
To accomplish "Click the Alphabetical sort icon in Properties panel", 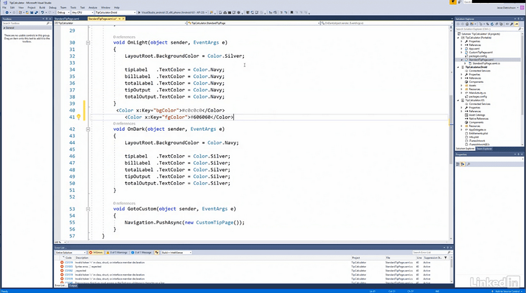I will tap(463, 164).
